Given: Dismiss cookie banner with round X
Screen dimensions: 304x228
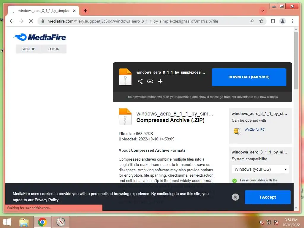Looking at the screenshot, I should (x=235, y=197).
